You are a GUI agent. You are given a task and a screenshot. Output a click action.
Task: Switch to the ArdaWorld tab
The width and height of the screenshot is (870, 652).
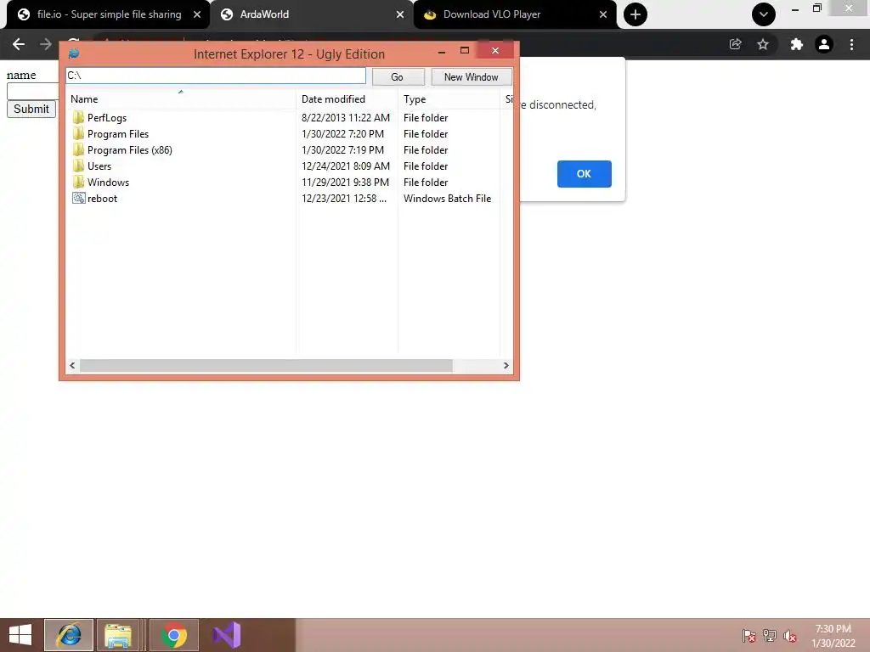click(311, 14)
